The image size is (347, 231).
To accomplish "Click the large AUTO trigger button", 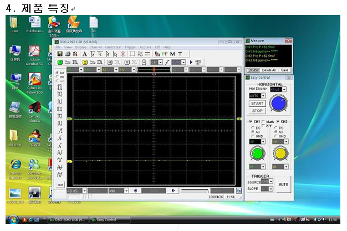I will pos(283,184).
